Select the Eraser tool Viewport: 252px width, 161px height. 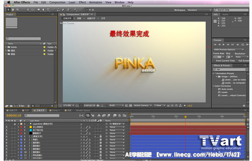(63, 10)
